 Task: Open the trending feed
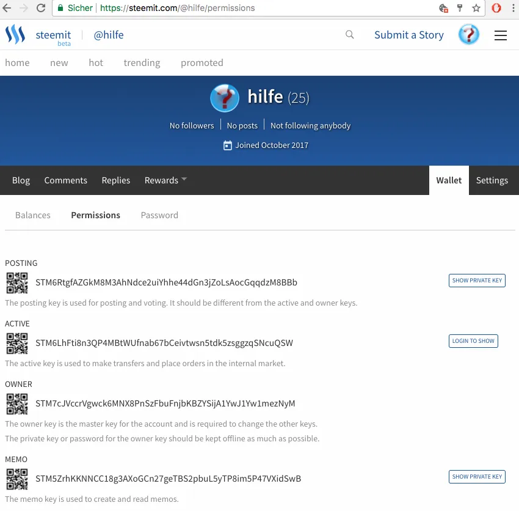142,62
